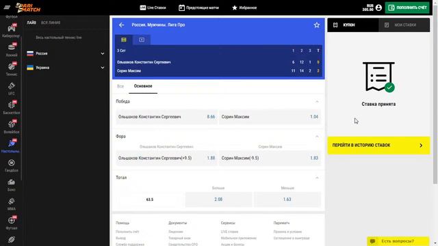
Task: Open footer link Пополнить счёт
Action: coord(127,232)
